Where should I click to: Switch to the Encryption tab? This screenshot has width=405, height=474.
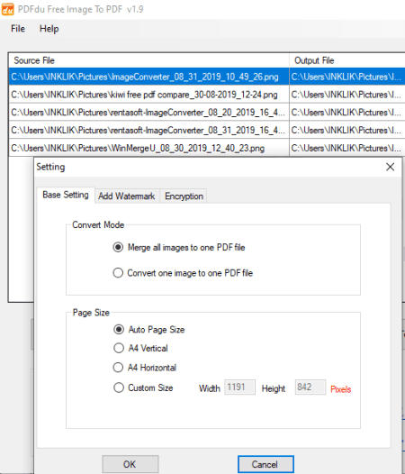tap(184, 196)
